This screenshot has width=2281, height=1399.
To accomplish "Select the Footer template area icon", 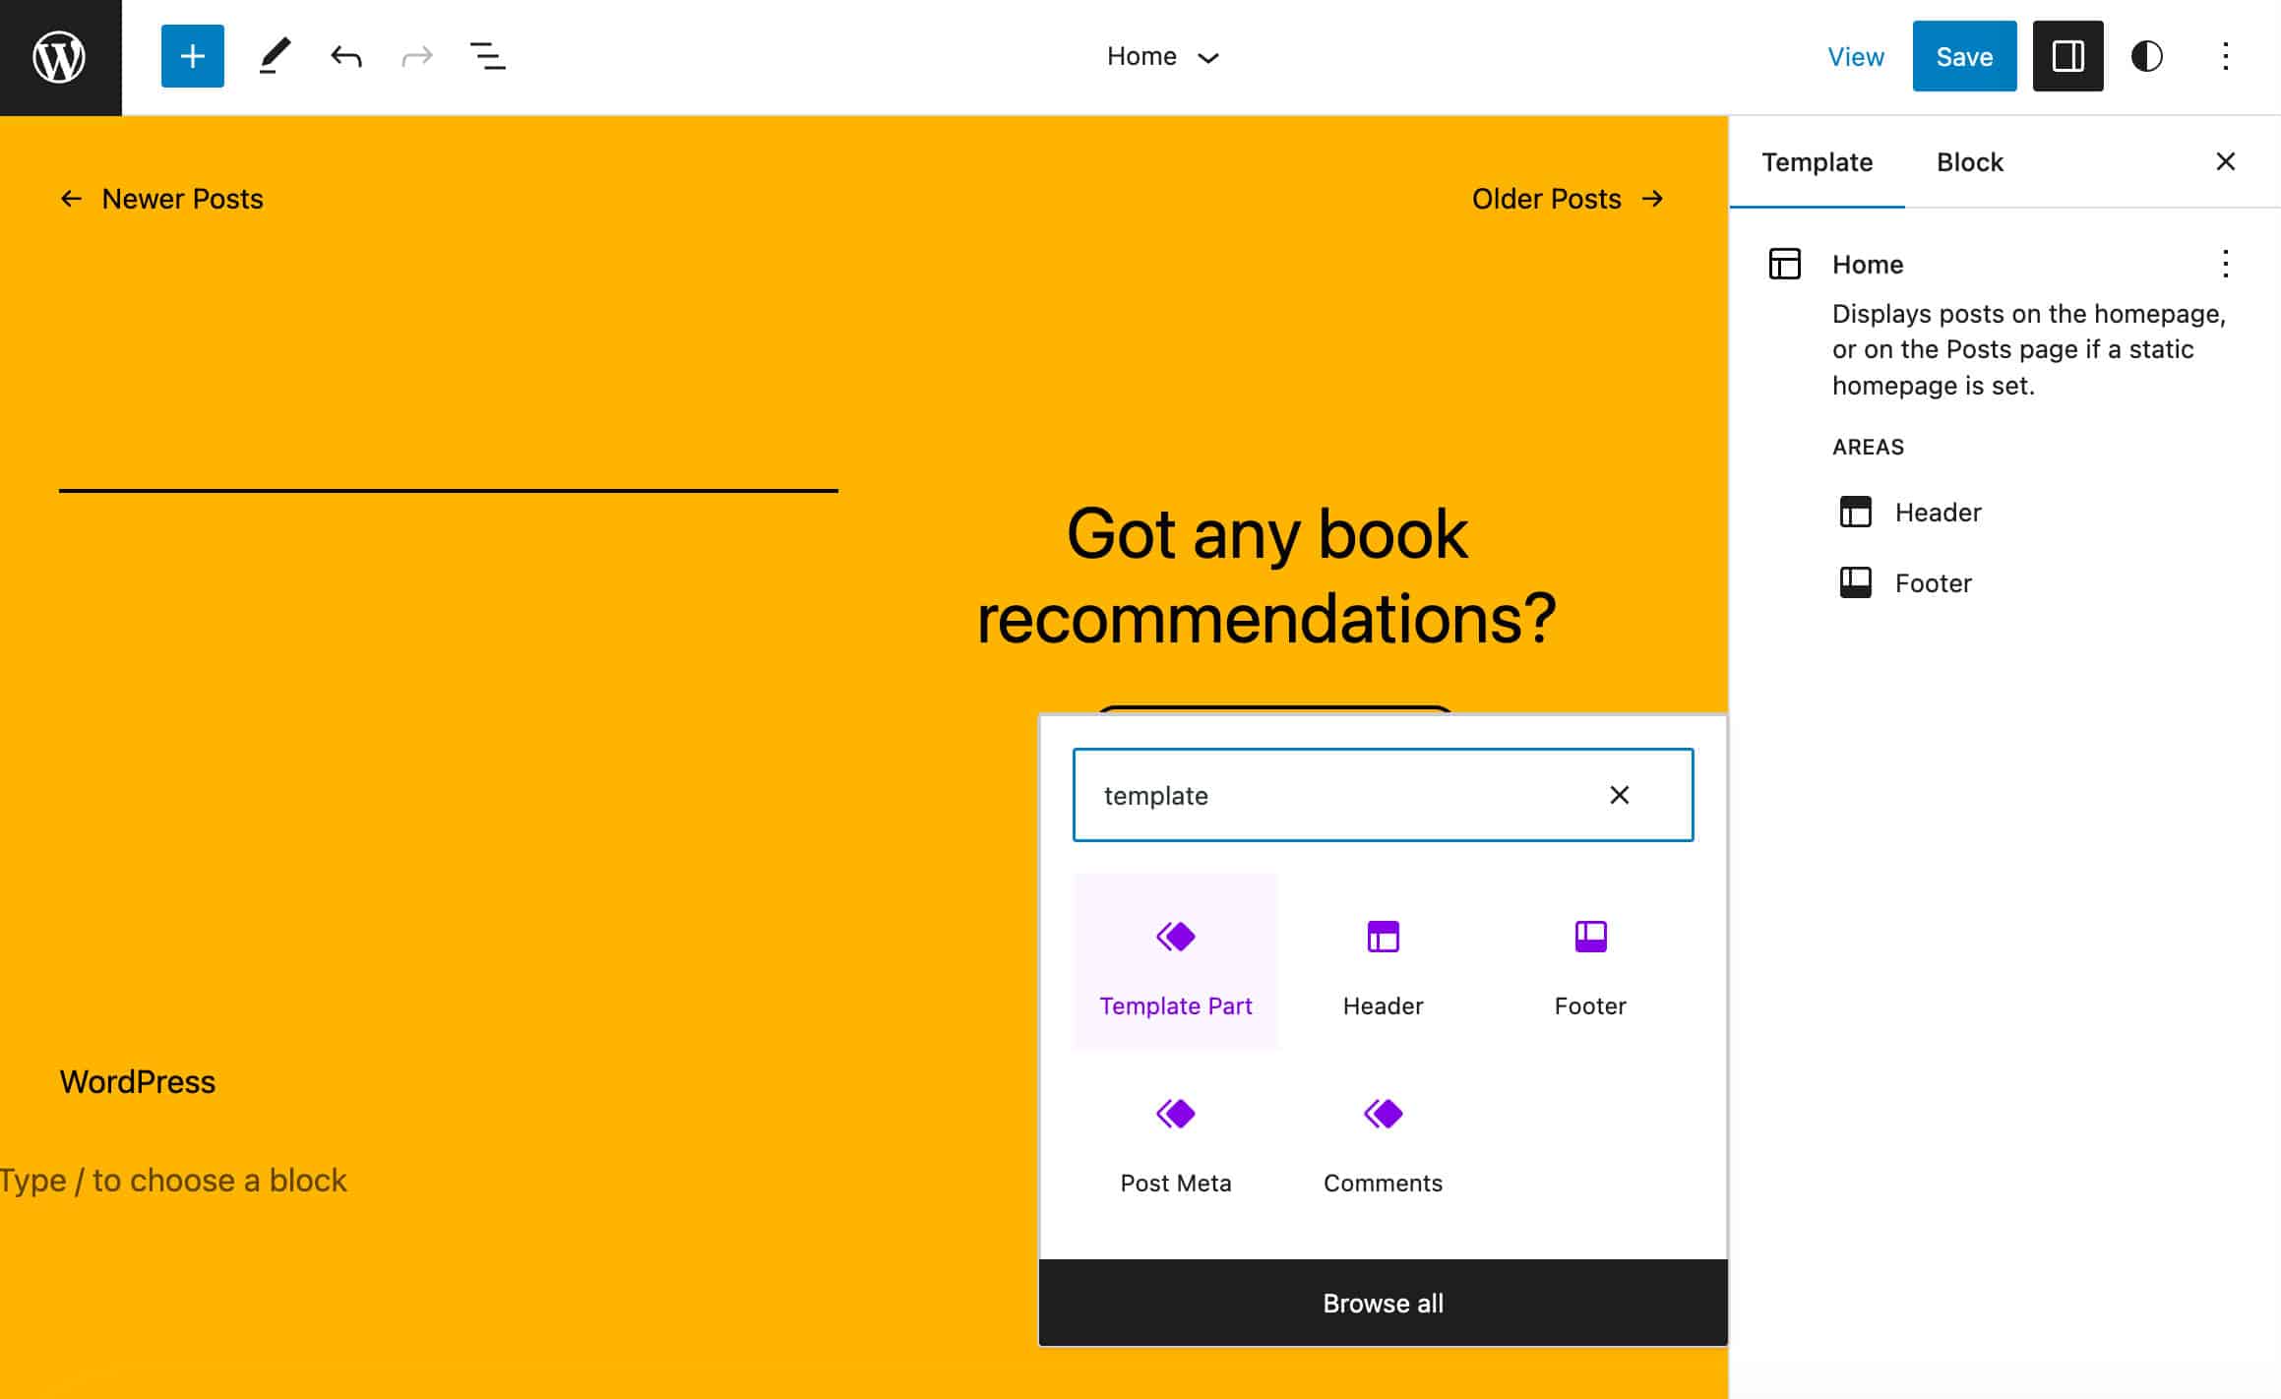I will pos(1854,581).
